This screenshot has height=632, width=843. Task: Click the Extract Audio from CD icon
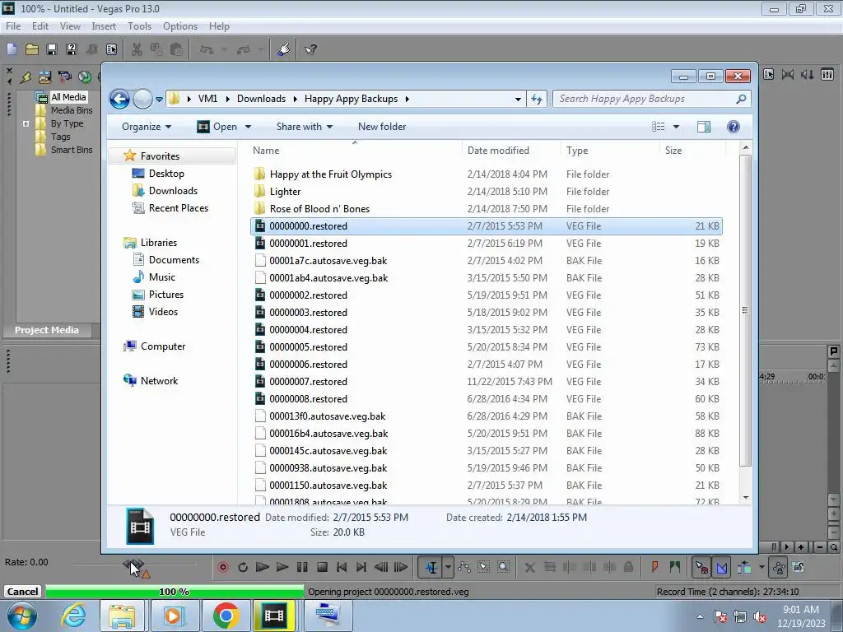click(85, 77)
